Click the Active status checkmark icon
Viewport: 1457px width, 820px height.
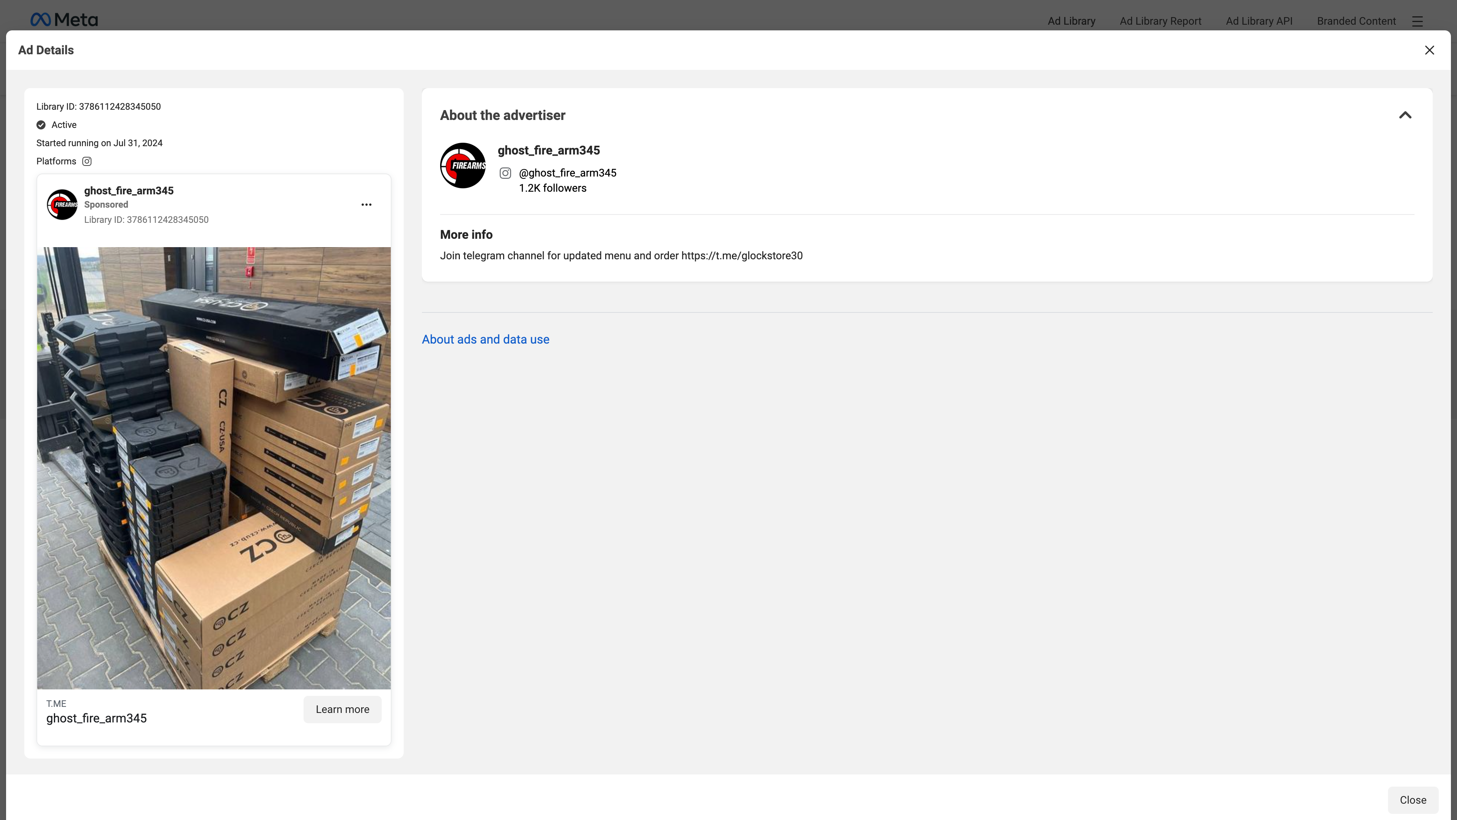41,125
